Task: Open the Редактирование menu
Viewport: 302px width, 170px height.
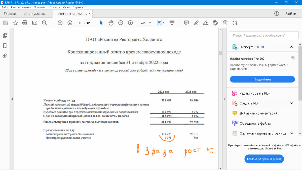Action: [21, 7]
